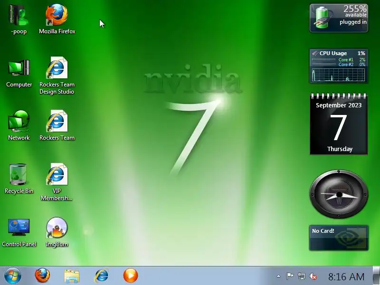Click the speaker-style clock gadget

point(339,194)
